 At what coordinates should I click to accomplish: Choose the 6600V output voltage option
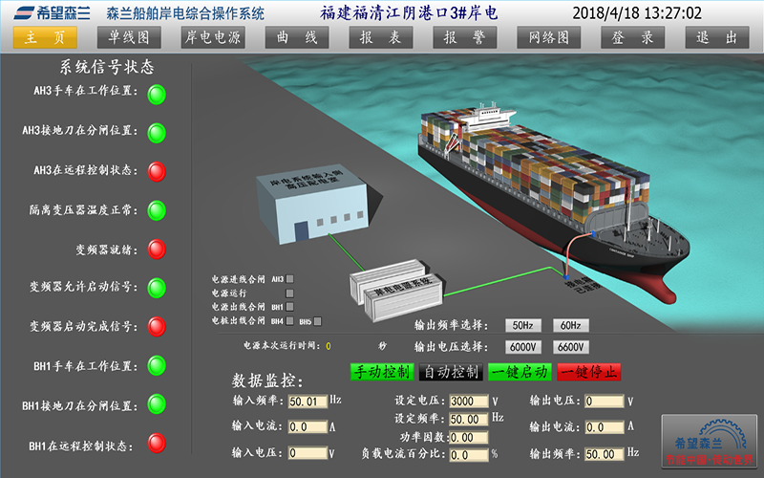571,346
